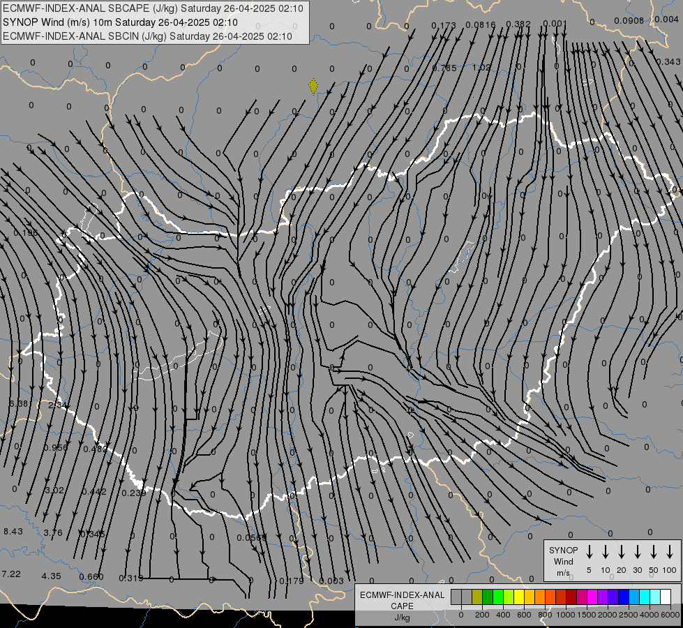Click the grid value 0.0908
The width and height of the screenshot is (683, 628).
pos(629,20)
